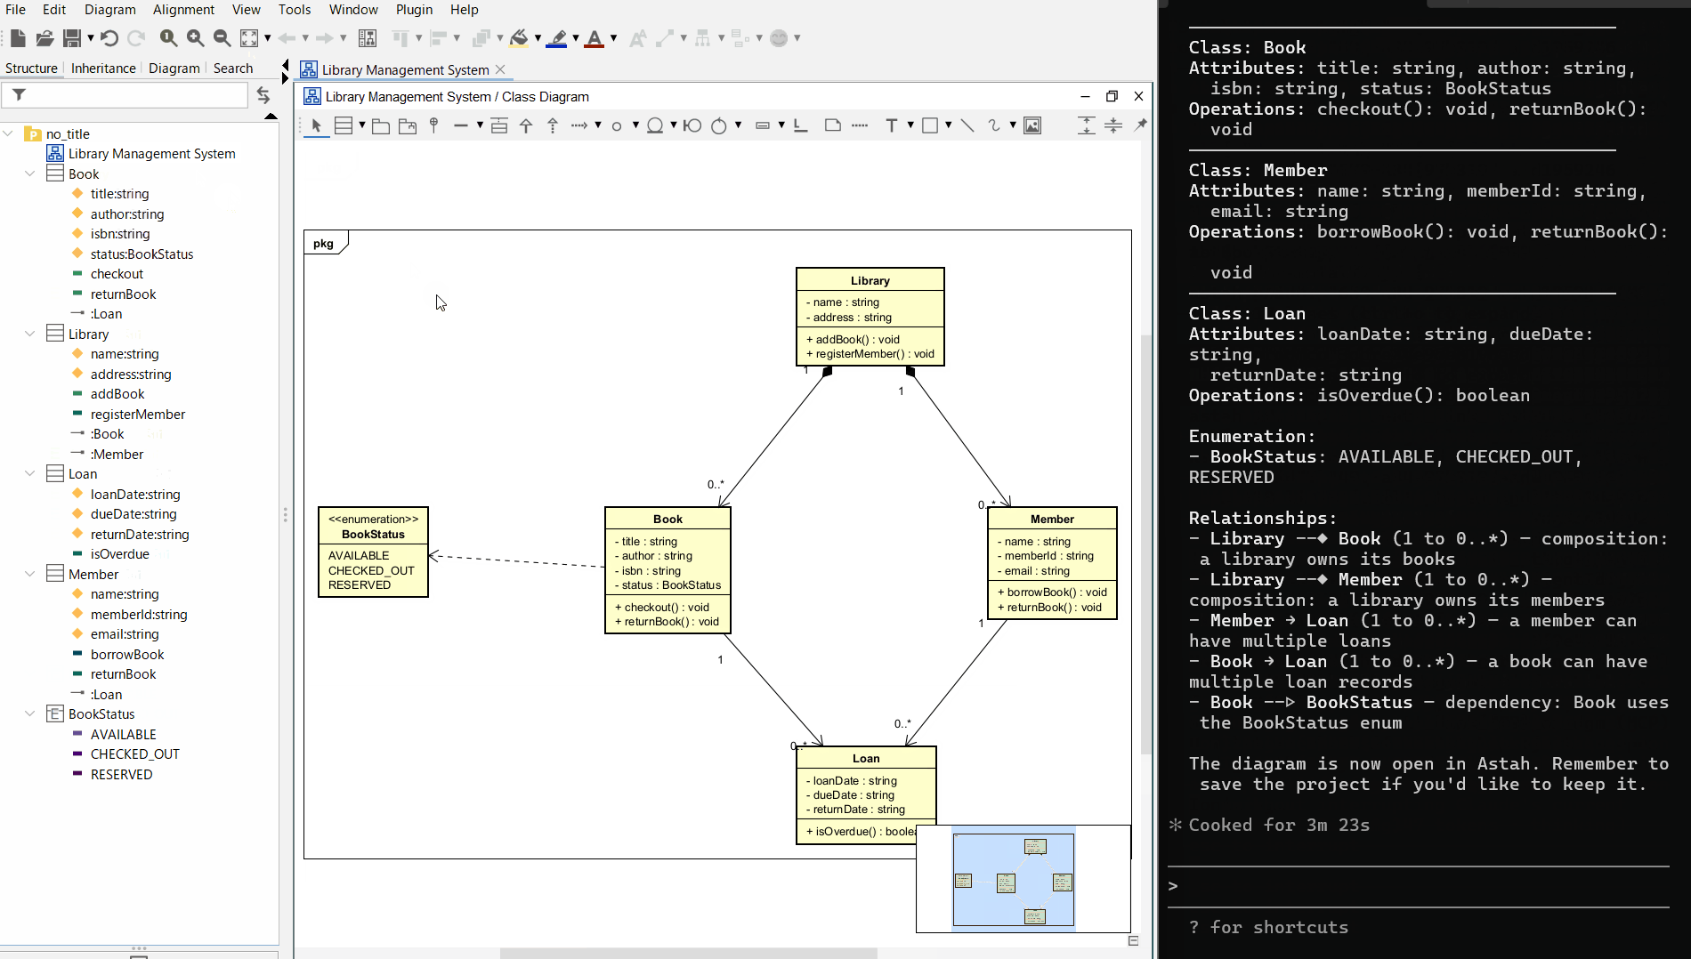Switch to the Inheritance tab
Viewport: 1691px width, 959px height.
coord(103,68)
